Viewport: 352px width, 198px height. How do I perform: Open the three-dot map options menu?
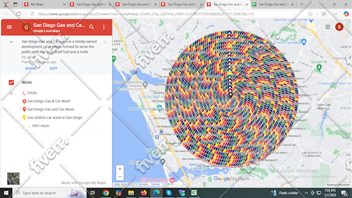104,27
